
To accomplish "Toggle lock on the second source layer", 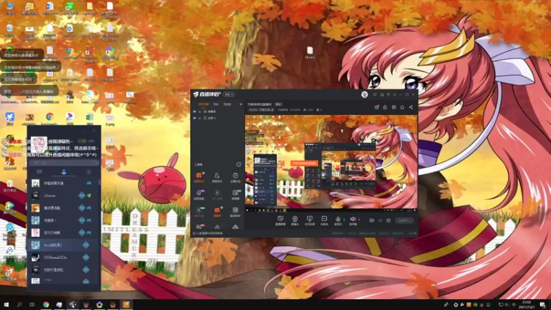I will [200, 118].
